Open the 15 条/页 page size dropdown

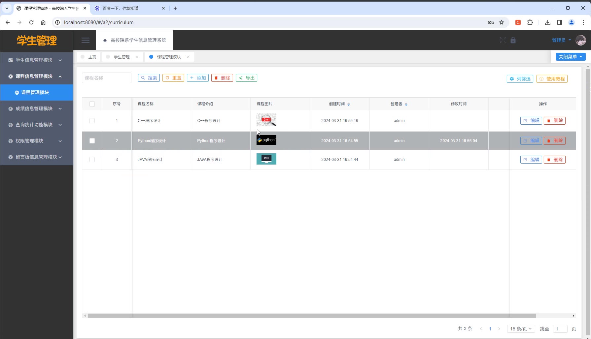coord(521,329)
